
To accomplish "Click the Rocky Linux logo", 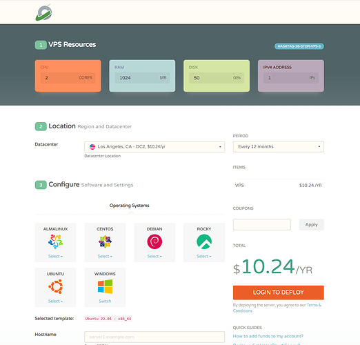I will (x=204, y=241).
